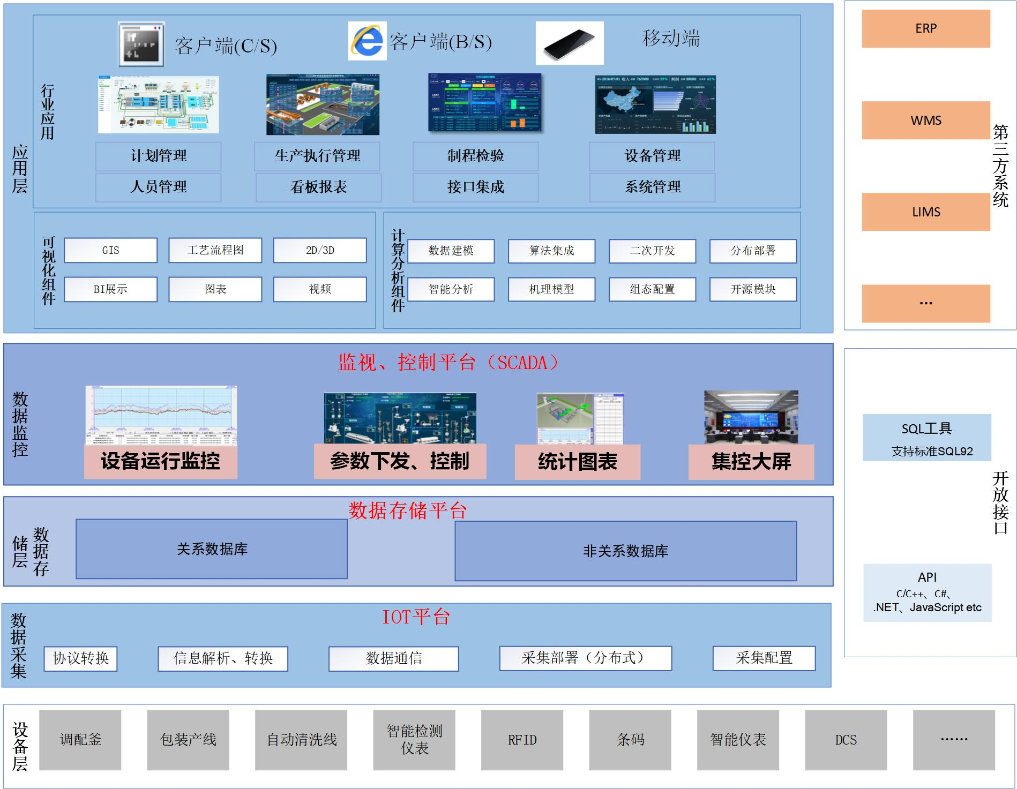Click the RFID device box
1017x789 pixels.
coord(522,740)
